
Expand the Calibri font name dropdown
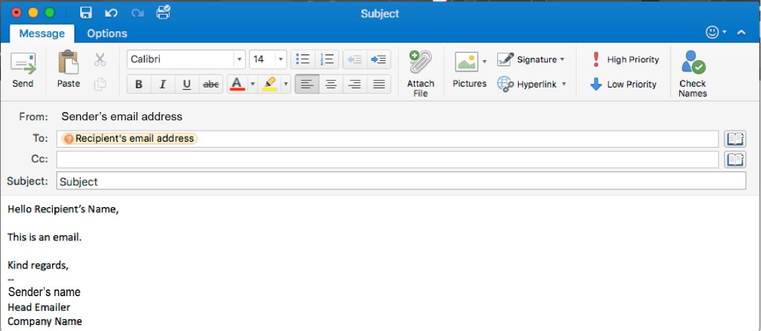point(239,59)
